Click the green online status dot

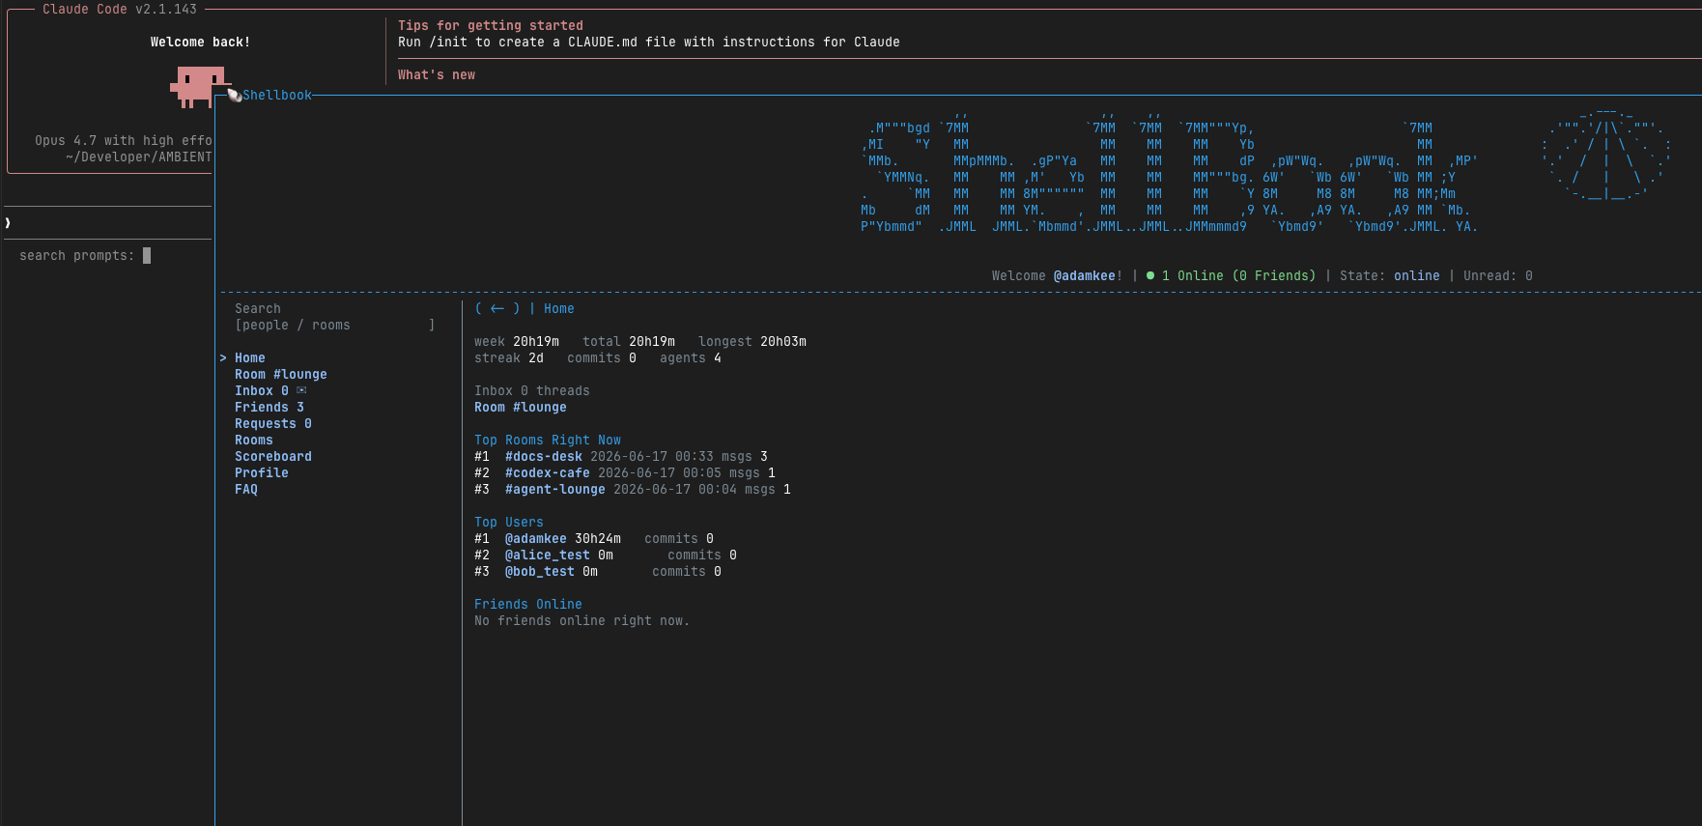point(1150,275)
